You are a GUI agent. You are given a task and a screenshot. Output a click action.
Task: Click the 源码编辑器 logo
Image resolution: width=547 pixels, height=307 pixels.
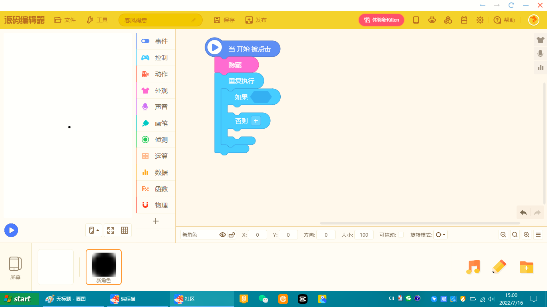click(x=24, y=20)
